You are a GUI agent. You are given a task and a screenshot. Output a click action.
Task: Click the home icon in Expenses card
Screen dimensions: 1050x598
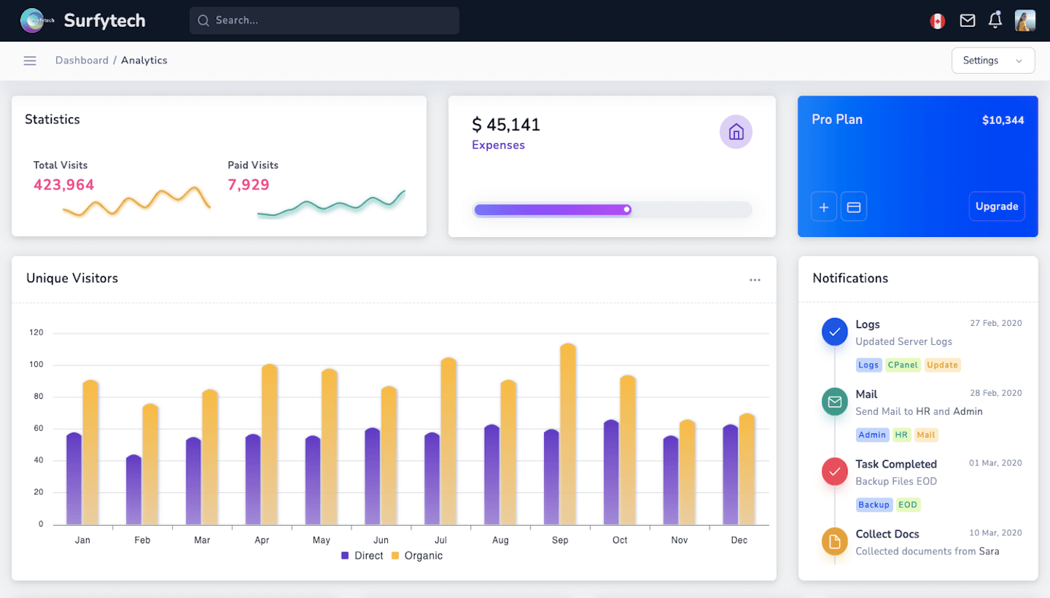click(736, 132)
